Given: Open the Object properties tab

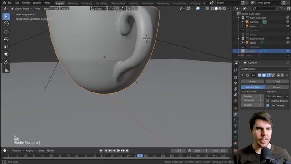Looking at the screenshot, I should pyautogui.click(x=236, y=108).
